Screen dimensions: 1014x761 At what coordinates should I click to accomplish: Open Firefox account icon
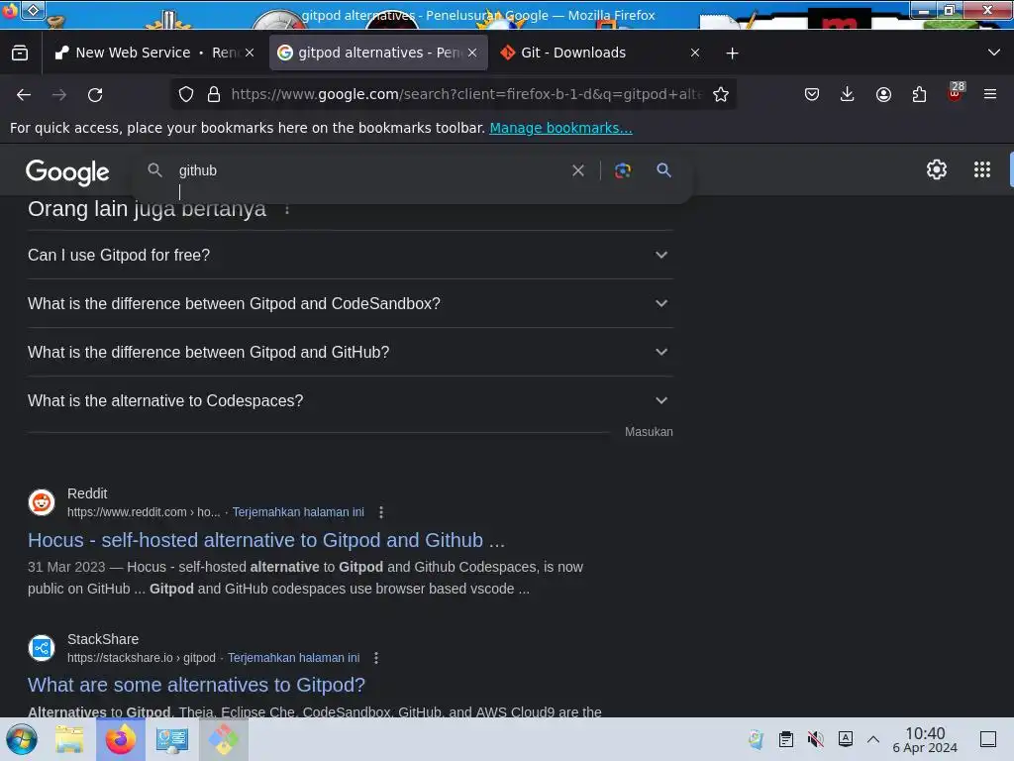pos(883,94)
